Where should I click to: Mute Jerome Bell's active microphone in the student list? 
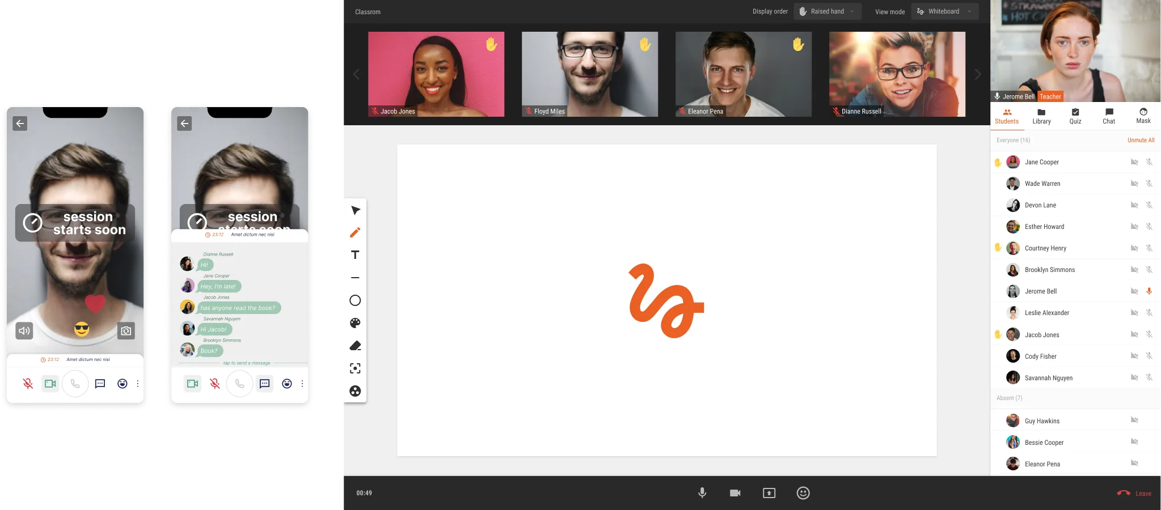1149,291
